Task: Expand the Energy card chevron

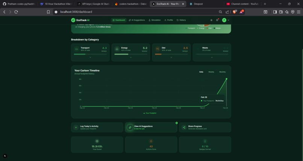Action: (131, 58)
